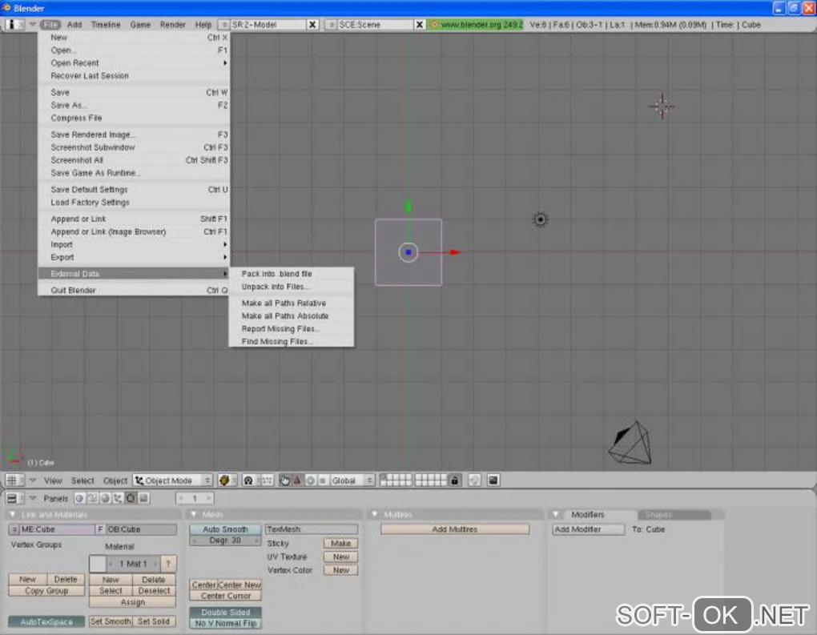Open the viewport draw type (solid) selector

click(x=227, y=480)
